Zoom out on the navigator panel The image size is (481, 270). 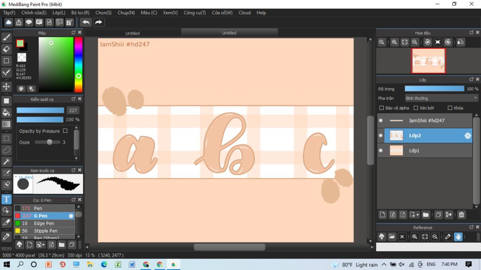(x=415, y=42)
